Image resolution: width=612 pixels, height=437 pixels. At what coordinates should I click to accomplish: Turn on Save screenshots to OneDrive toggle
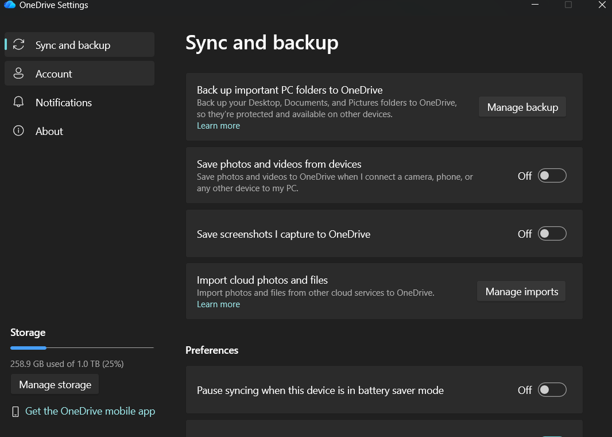(x=552, y=234)
